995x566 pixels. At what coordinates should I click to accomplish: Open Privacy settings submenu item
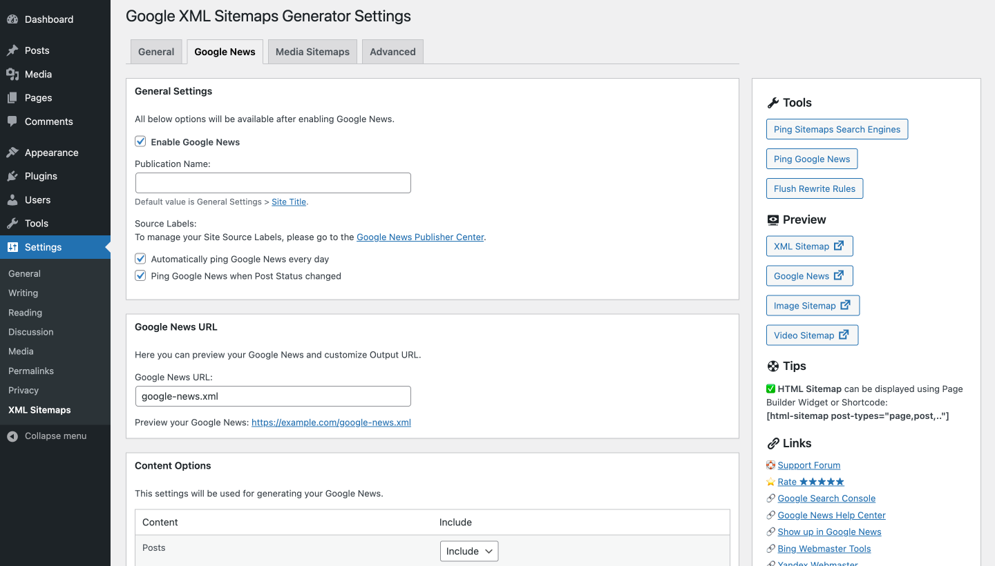pyautogui.click(x=23, y=390)
